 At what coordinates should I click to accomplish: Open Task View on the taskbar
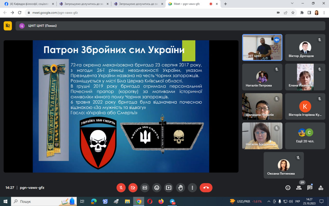[82, 201]
